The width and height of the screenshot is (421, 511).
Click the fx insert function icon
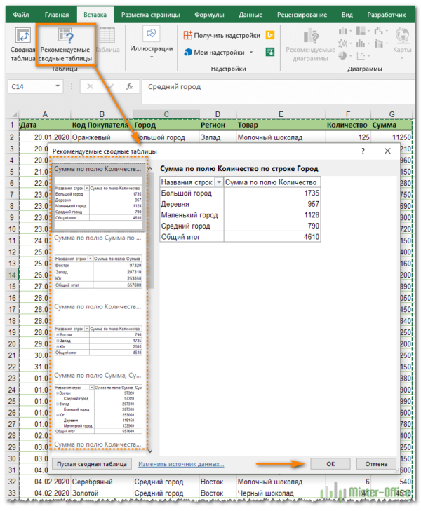pyautogui.click(x=130, y=86)
